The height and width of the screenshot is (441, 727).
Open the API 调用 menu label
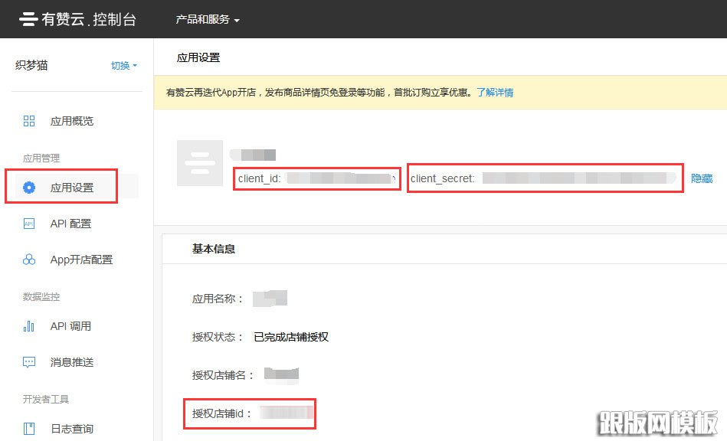(x=70, y=326)
